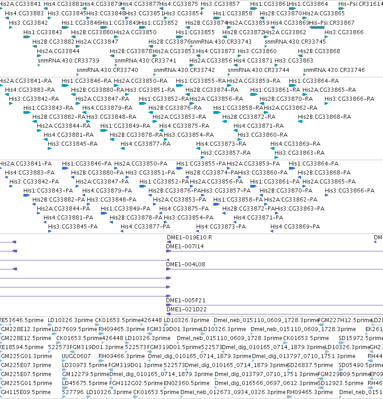Click the His4:CG33881 gene label

pos(63,4)
